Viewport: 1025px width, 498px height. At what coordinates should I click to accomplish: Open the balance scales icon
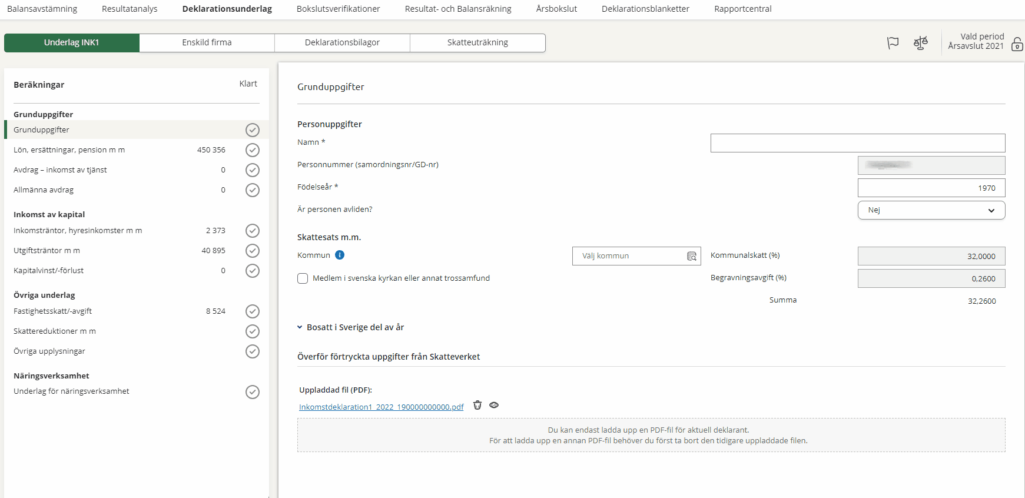920,43
